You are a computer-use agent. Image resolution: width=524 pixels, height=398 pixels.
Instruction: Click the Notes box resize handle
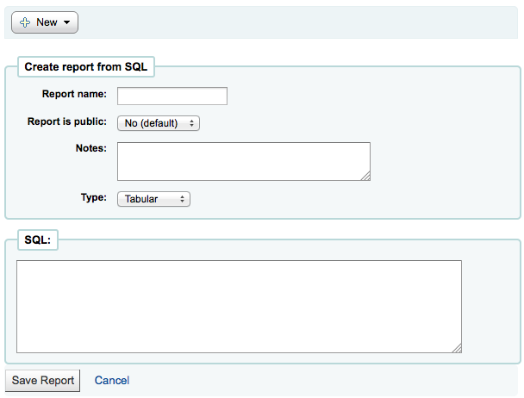click(366, 177)
